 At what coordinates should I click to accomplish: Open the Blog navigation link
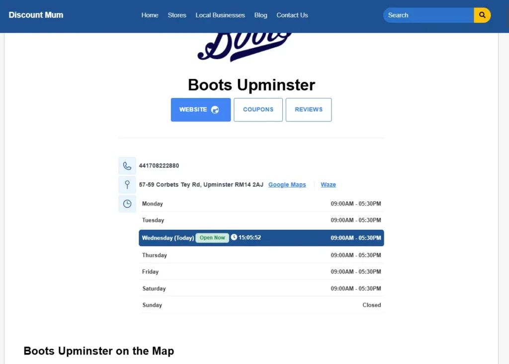[260, 15]
